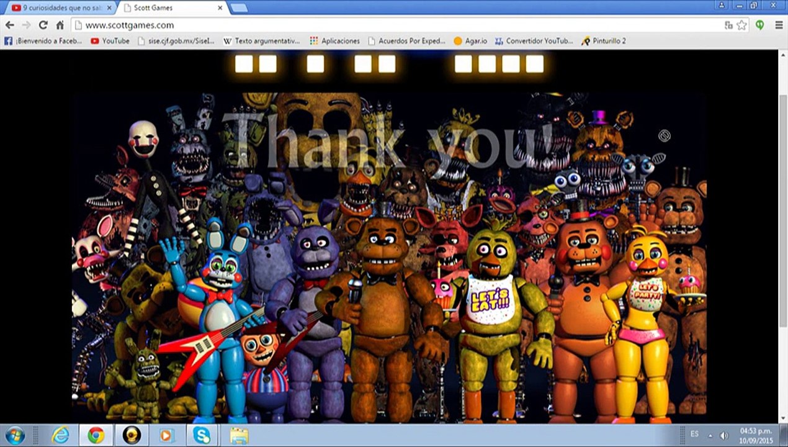Click the green extension icon beside the star
This screenshot has height=447, width=788.
(x=759, y=25)
